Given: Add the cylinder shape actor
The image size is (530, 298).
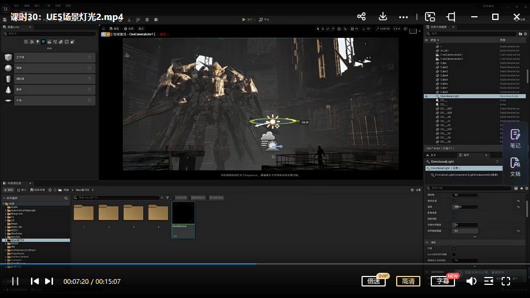Looking at the screenshot, I should click(49, 79).
